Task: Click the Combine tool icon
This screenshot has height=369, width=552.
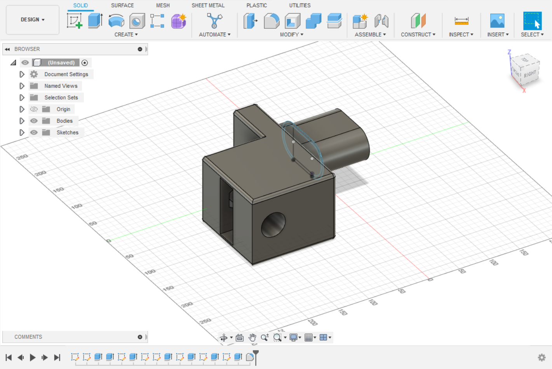Action: 313,21
